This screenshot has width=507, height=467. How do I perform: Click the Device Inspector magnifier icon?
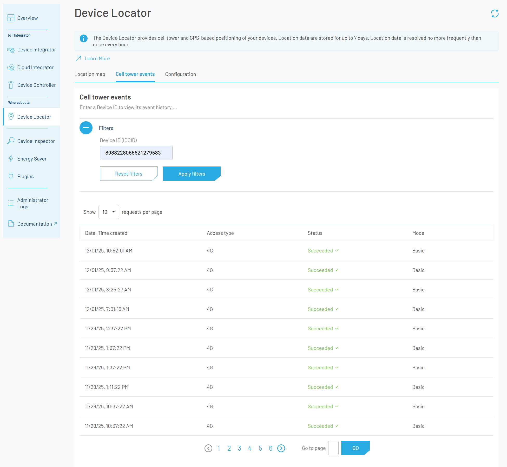11,141
